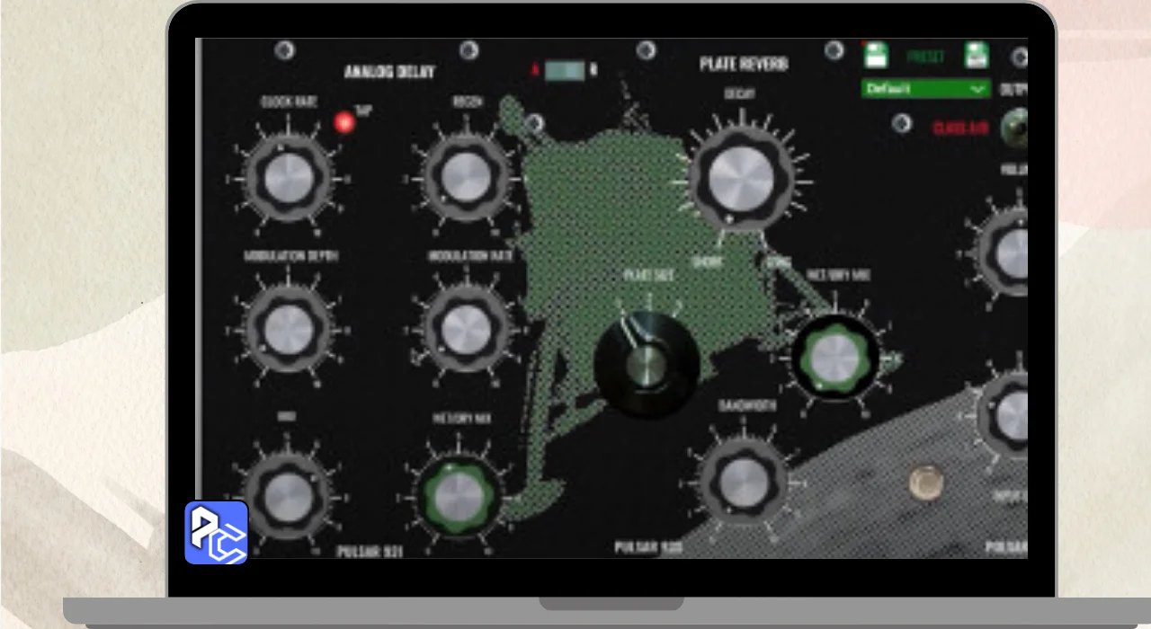Click the SHORT label under Decay

(707, 262)
